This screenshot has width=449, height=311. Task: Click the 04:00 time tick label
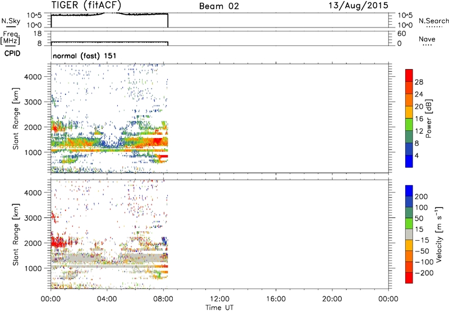(107, 299)
